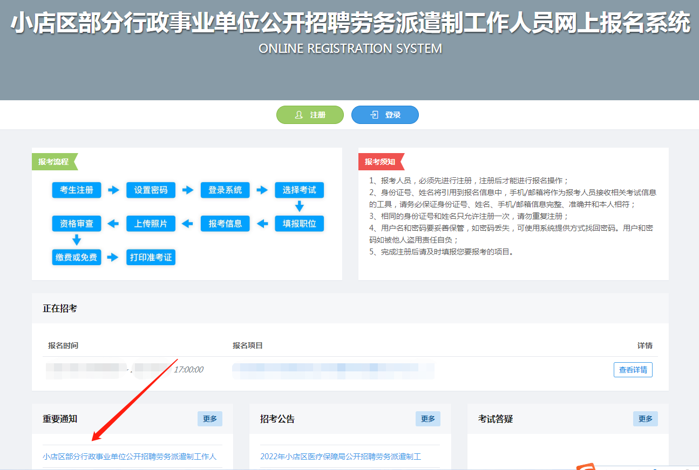Screen dimensions: 699x470
Task: Click the user icon in 注册 button
Action: (x=298, y=115)
